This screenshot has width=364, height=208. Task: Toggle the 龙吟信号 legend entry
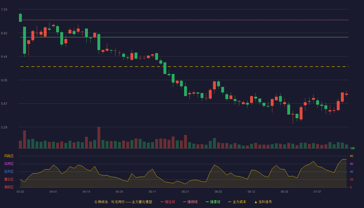pyautogui.click(x=263, y=202)
